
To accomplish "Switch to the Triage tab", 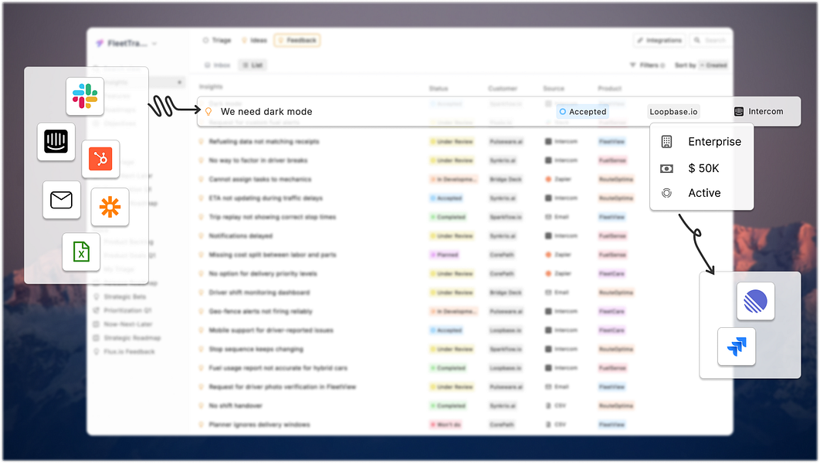I will click(x=217, y=40).
